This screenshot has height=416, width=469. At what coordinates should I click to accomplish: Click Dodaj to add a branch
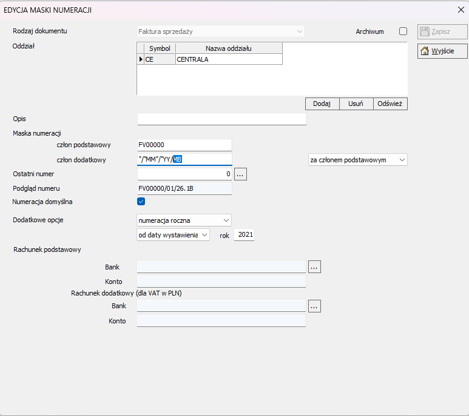(x=322, y=104)
